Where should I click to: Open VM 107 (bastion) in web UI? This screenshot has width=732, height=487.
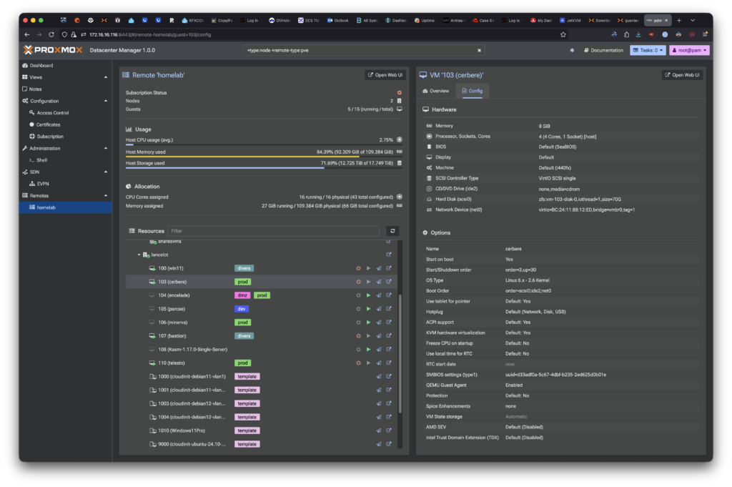point(389,335)
